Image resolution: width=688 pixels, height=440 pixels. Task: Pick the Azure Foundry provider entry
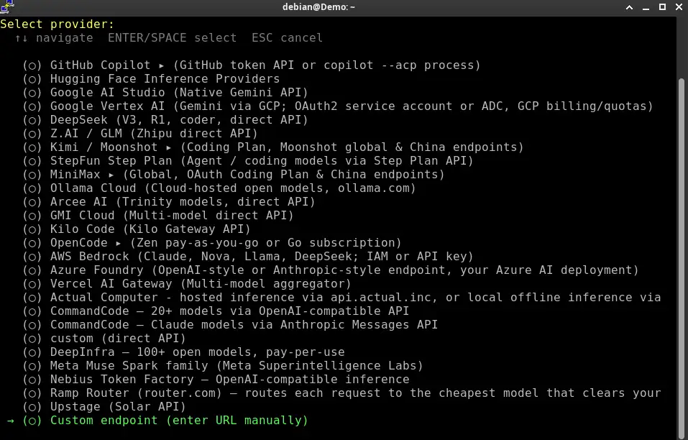coord(331,270)
